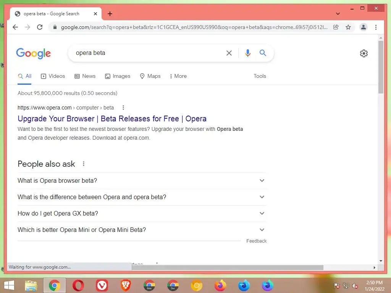Click the blue search magnifier icon
Viewport: 391px width, 293px height.
coord(263,53)
